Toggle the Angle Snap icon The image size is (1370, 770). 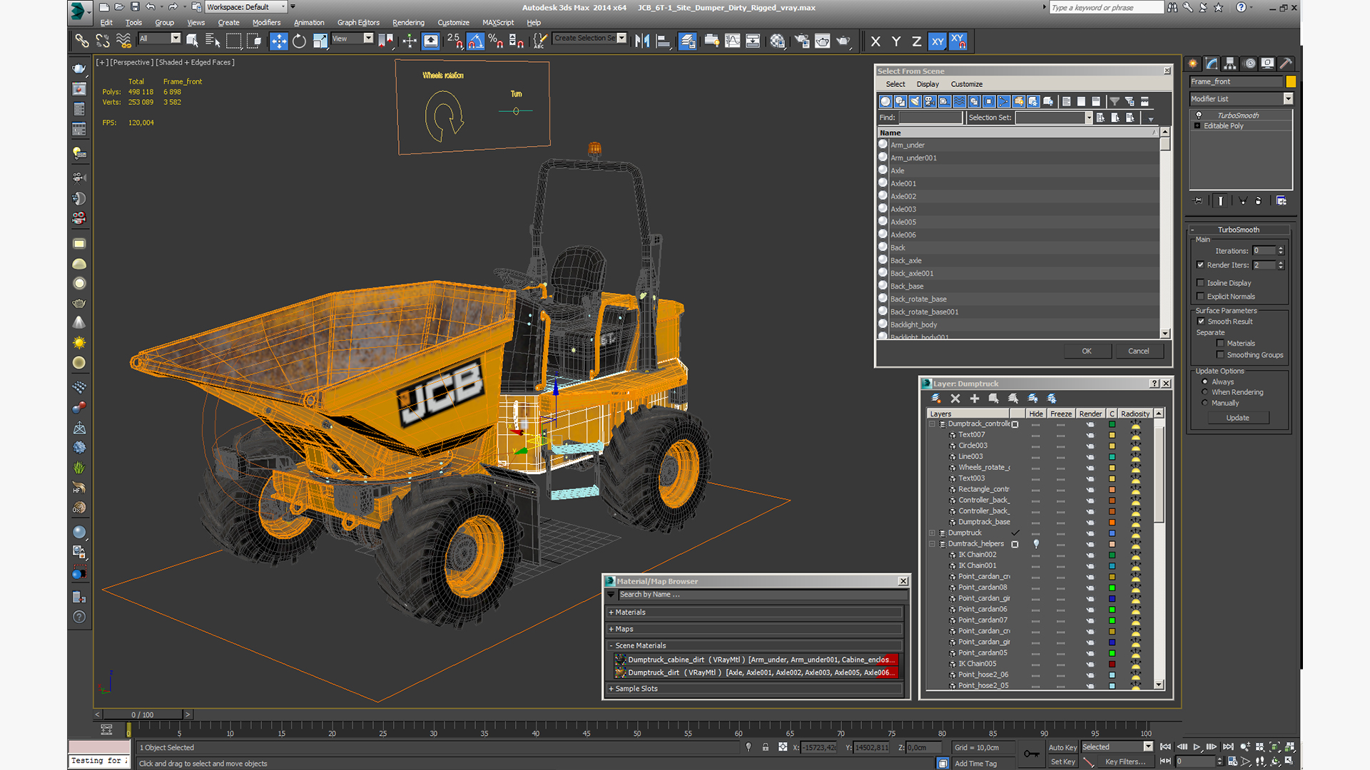click(475, 41)
